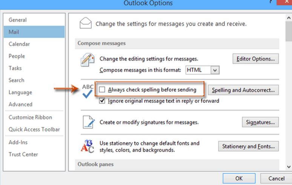Click the Compose messages section header
292x185 pixels.
(177, 43)
